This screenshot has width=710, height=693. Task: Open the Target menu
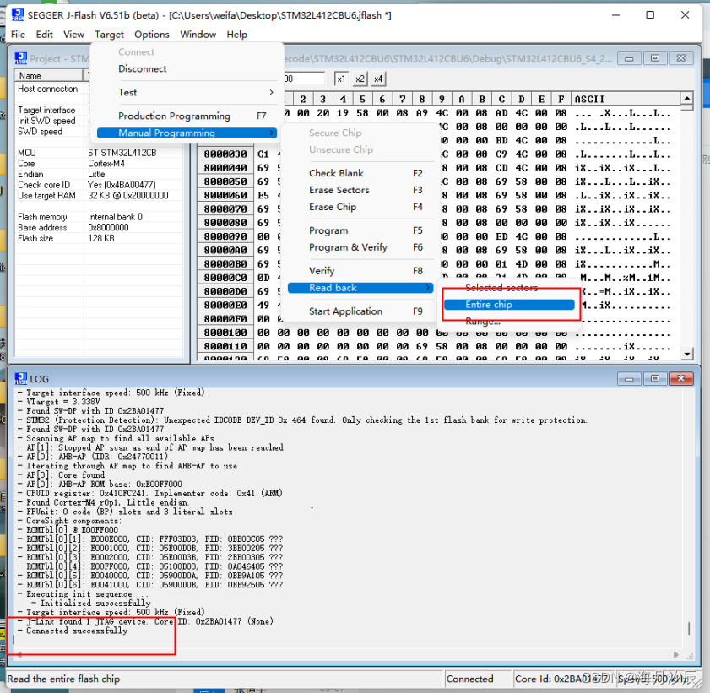[109, 35]
